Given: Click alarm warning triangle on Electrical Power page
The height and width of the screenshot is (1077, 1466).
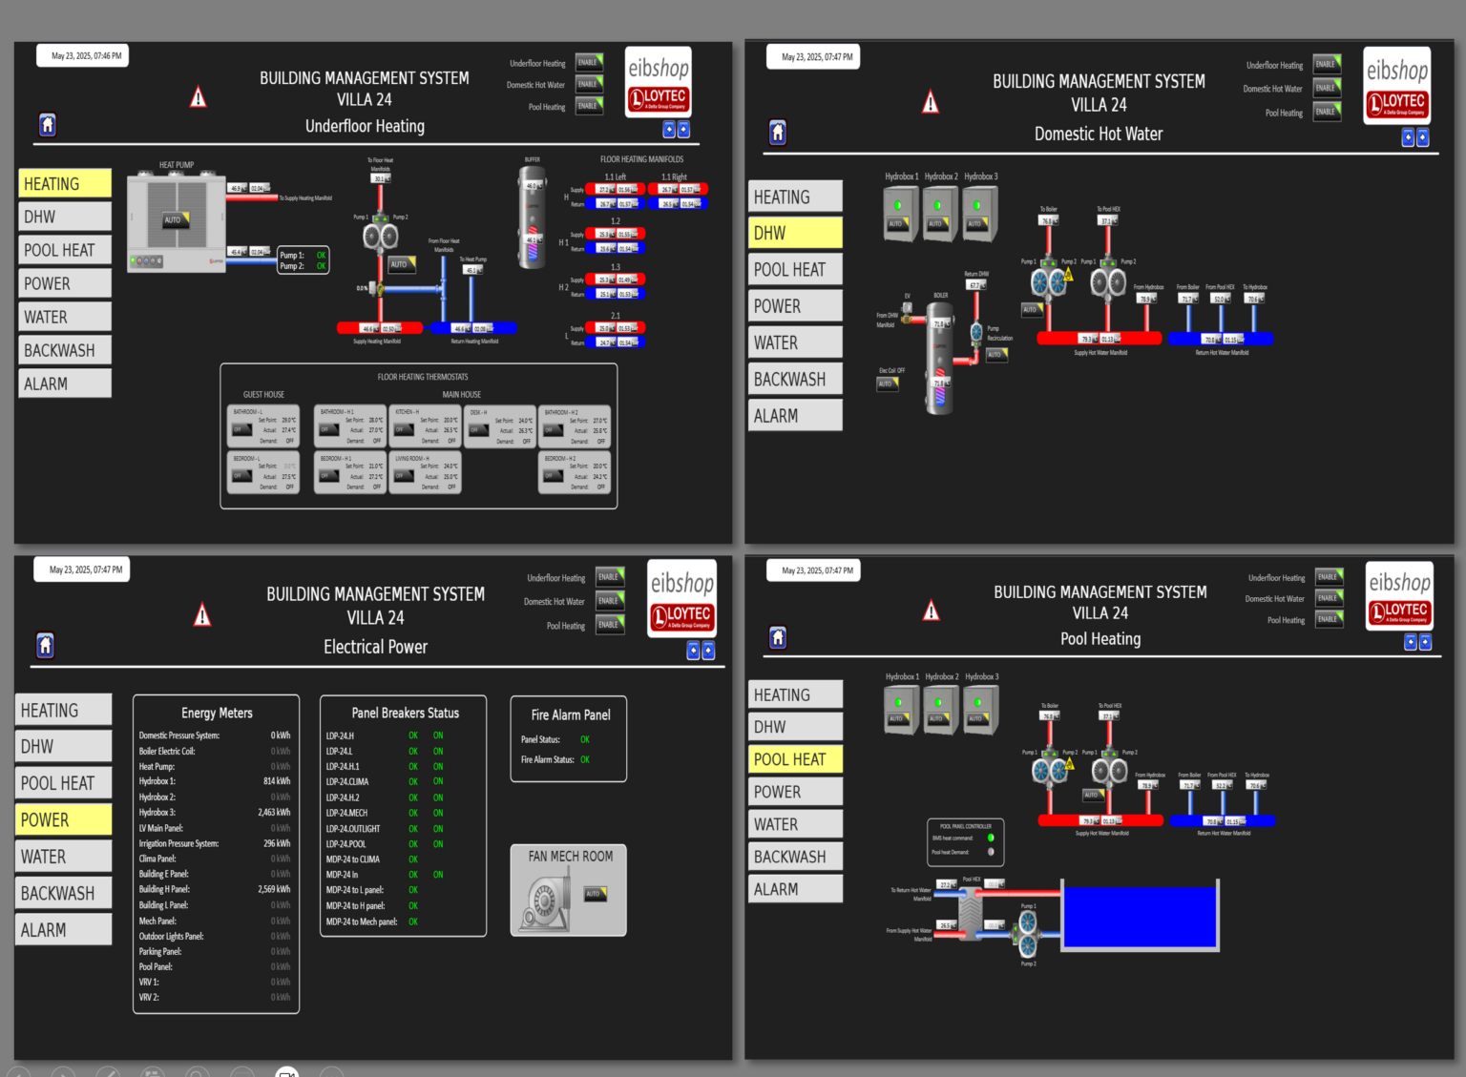Looking at the screenshot, I should click(202, 615).
